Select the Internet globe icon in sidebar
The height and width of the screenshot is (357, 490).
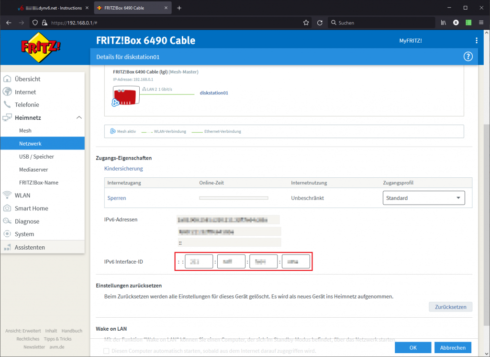coord(8,92)
